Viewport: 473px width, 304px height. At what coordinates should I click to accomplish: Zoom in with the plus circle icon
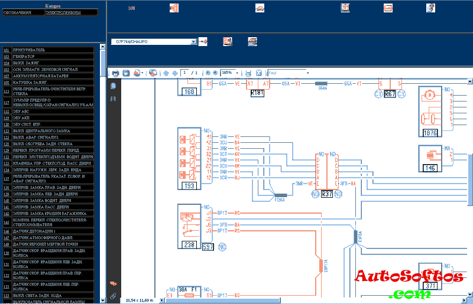(215, 73)
